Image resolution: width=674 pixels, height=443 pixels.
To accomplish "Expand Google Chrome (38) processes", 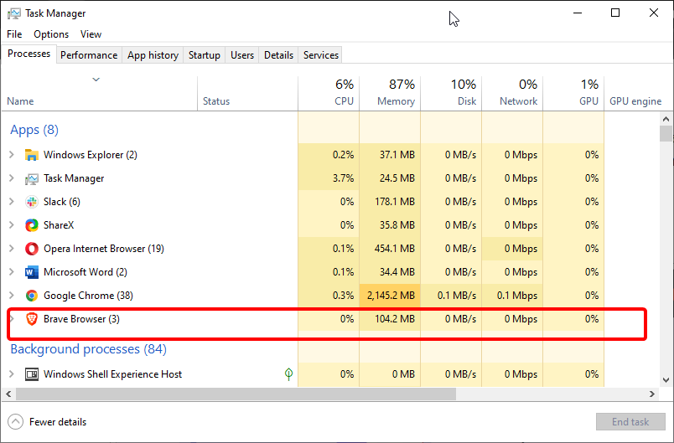I will click(12, 296).
